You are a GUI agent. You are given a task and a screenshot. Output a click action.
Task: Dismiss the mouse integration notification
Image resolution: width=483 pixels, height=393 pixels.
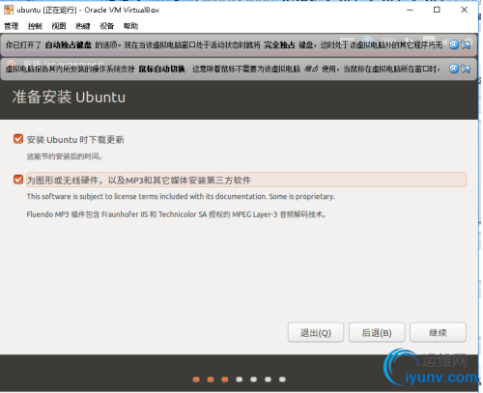pyautogui.click(x=454, y=69)
